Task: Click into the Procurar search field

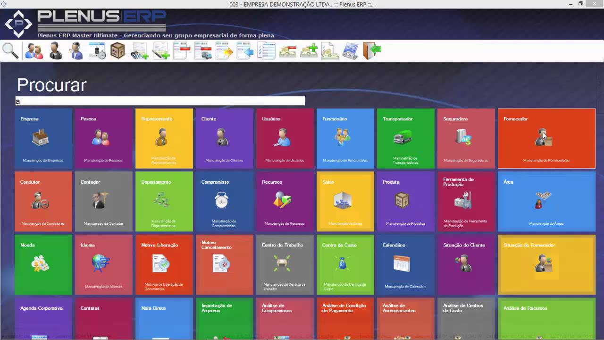Action: pos(160,101)
